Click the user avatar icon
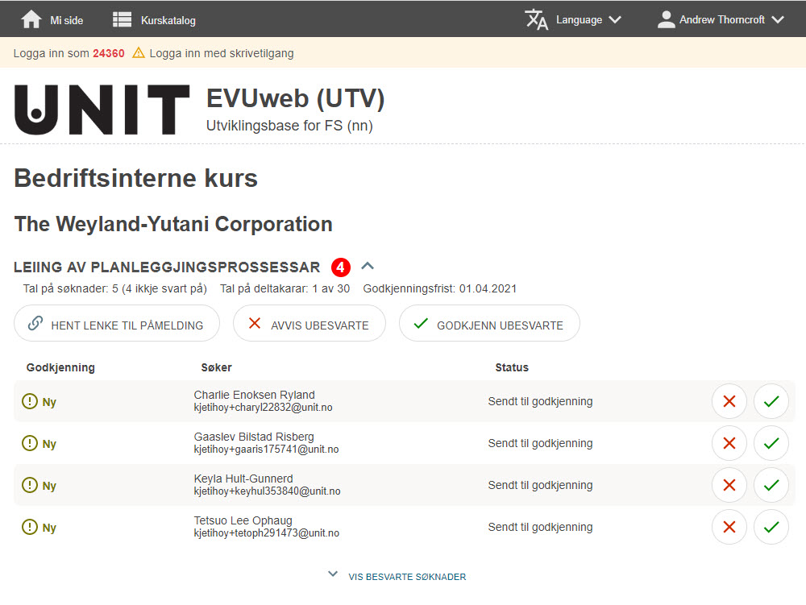The height and width of the screenshot is (605, 806). coord(667,19)
